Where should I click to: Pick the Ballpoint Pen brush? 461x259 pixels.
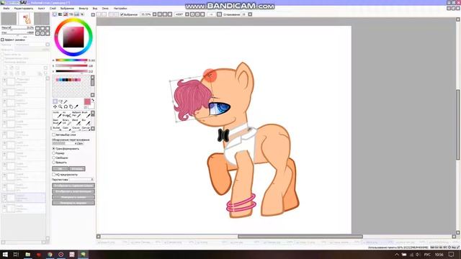76,114
